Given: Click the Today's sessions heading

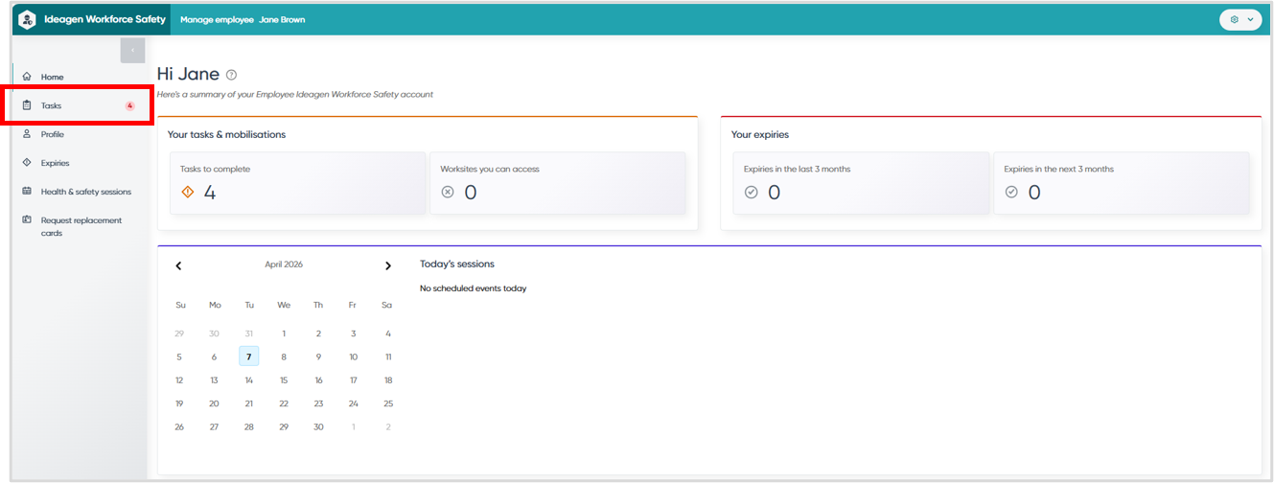Looking at the screenshot, I should (x=457, y=264).
